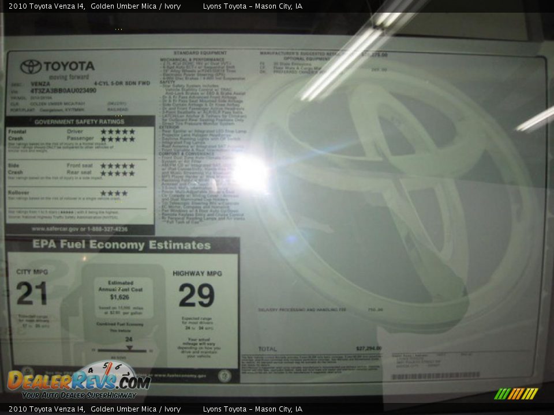Click top caption 'Lyons Toyota – Mason City, IA'
The width and height of the screenshot is (554, 415).
(x=253, y=6)
